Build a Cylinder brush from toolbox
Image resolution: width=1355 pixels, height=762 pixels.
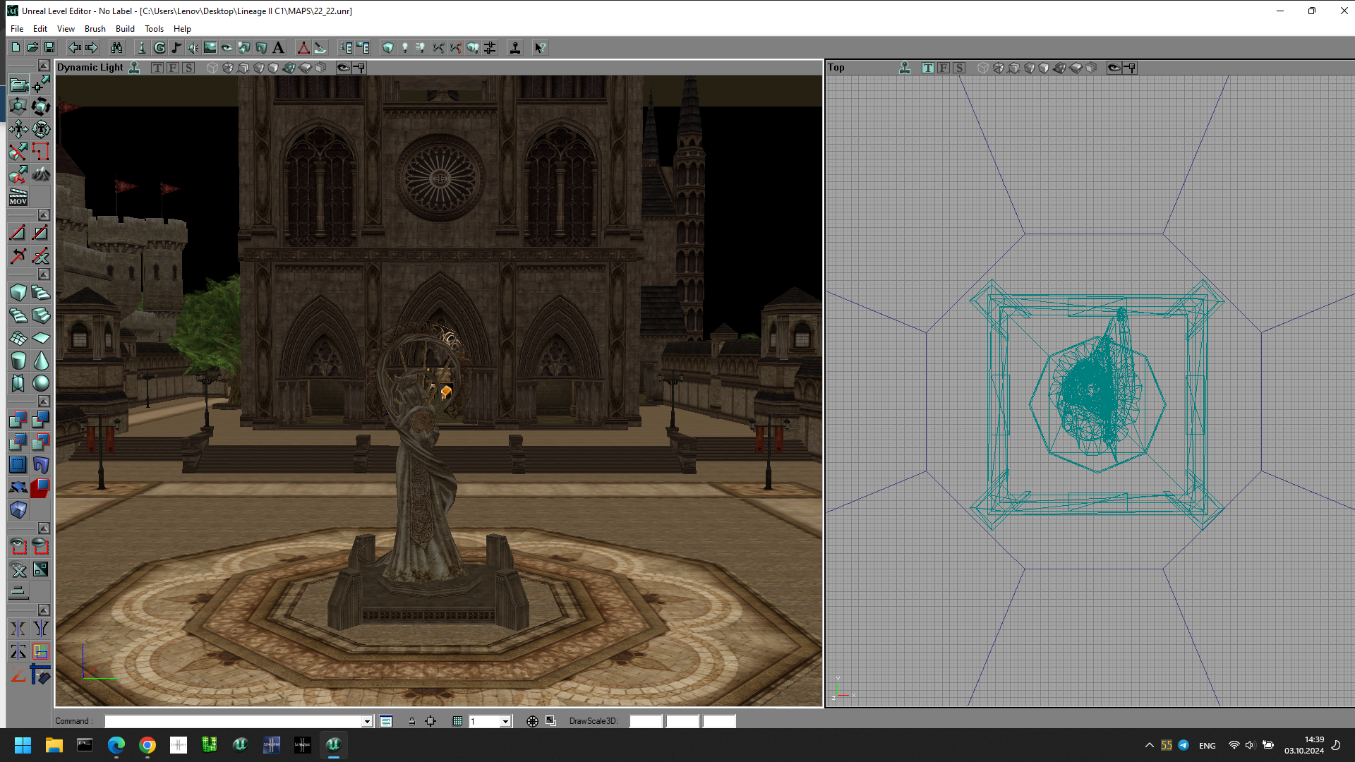(x=18, y=361)
